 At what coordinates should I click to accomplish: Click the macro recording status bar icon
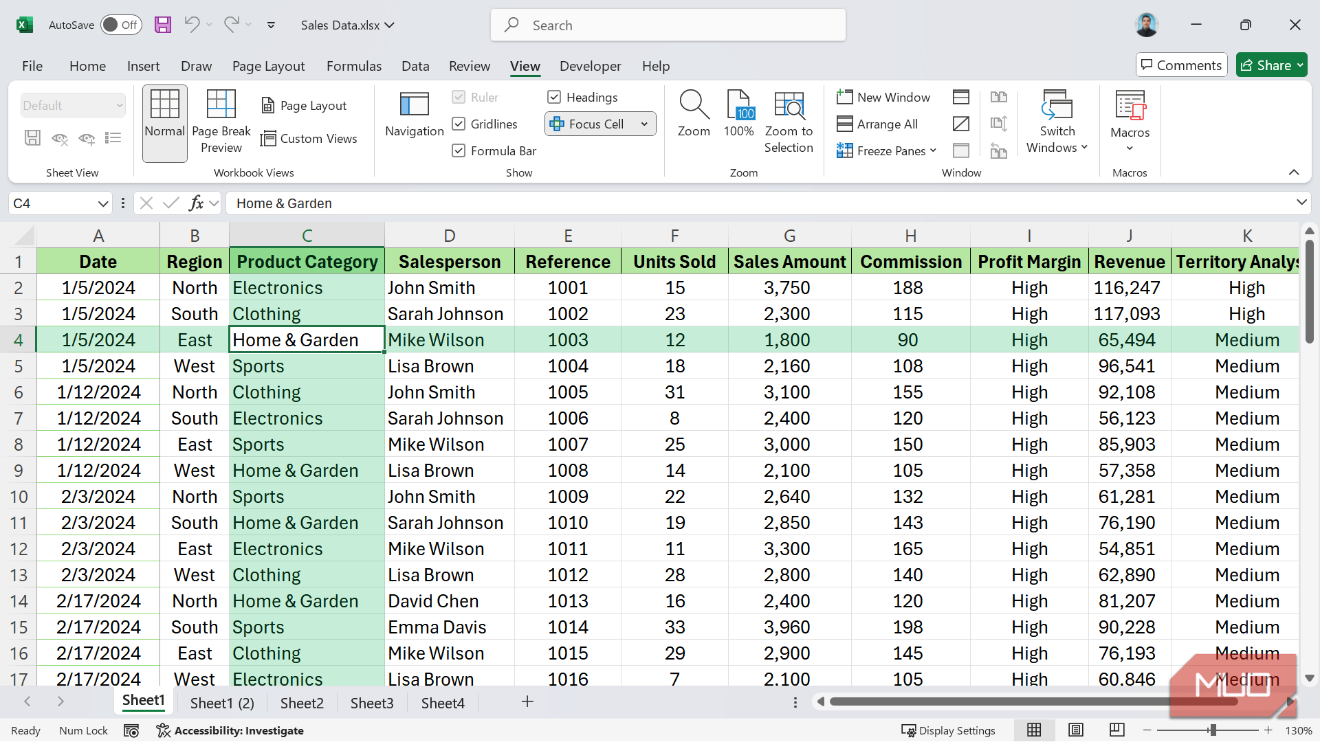[x=131, y=730]
